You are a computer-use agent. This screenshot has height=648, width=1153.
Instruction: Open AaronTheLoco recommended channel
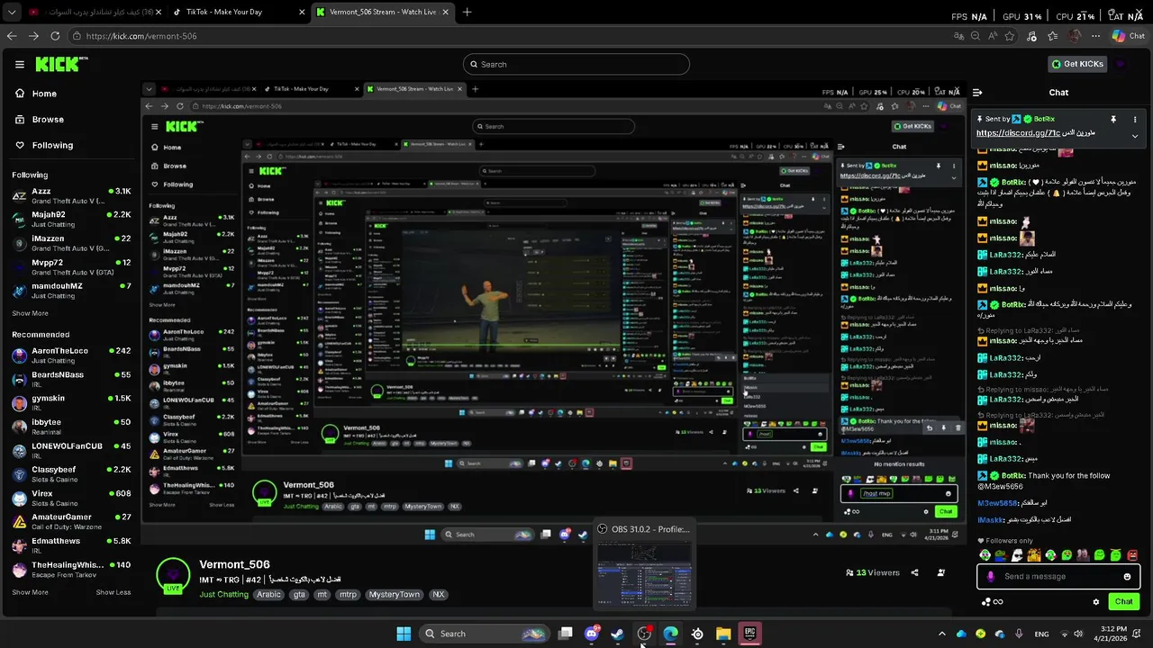point(72,355)
